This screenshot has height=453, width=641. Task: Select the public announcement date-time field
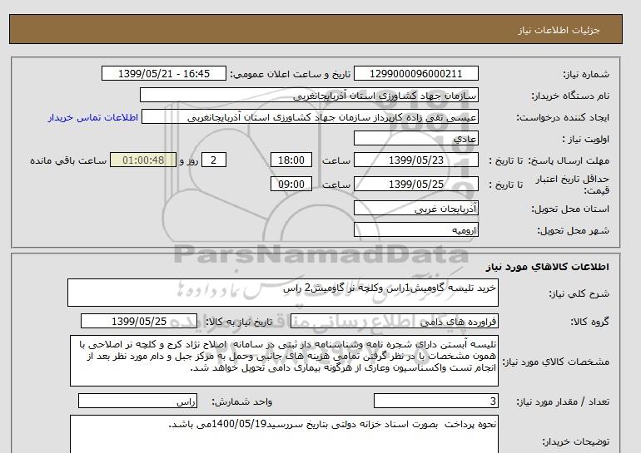(162, 73)
